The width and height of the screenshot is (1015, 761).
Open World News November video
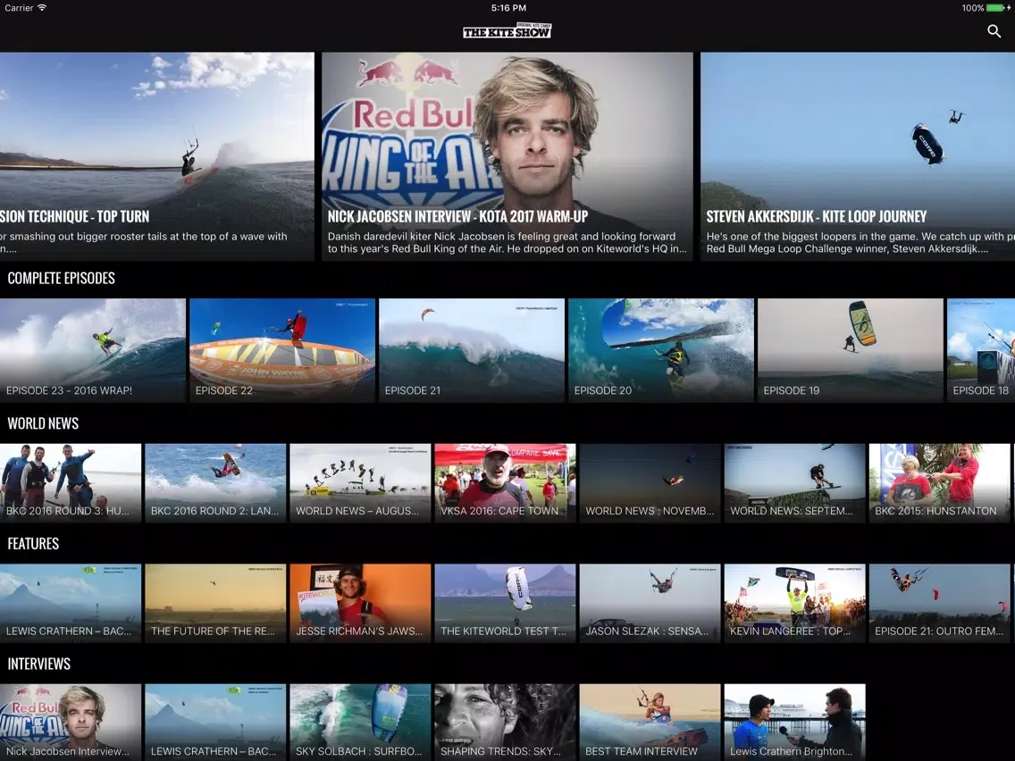point(650,482)
